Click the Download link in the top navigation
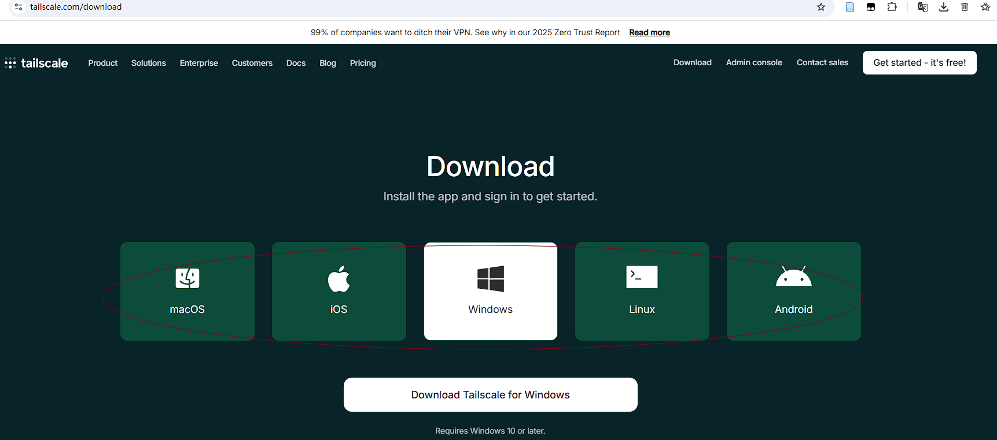 point(693,62)
